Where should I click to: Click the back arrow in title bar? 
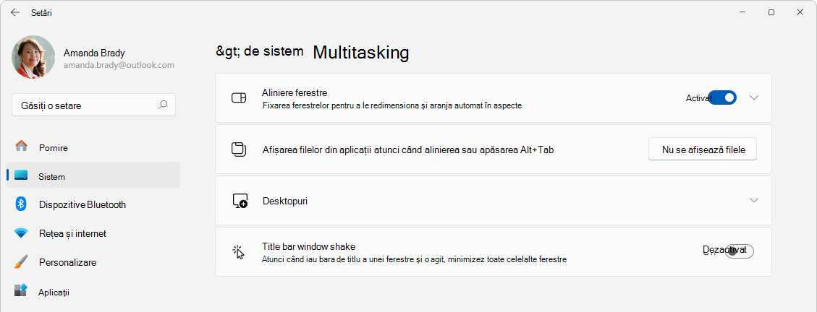[15, 12]
